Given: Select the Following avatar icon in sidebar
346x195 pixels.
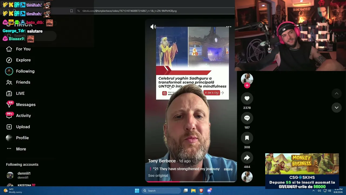Looking at the screenshot, I should coord(9,71).
